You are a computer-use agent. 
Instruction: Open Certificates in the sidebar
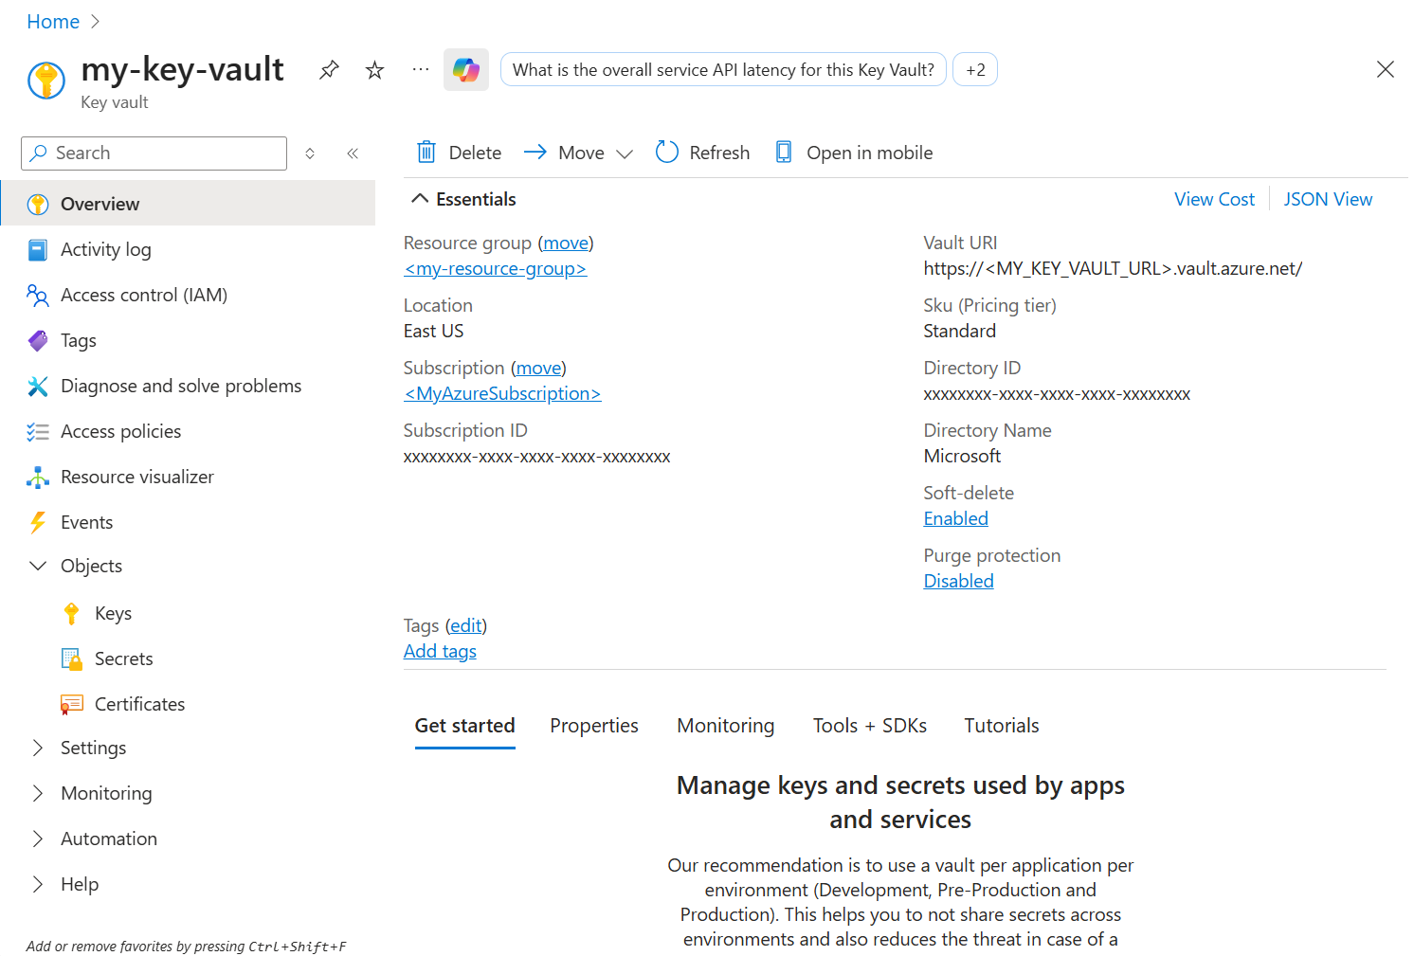[139, 704]
